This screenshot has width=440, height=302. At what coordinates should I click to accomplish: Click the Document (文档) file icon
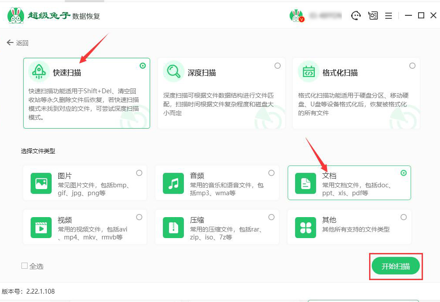(x=305, y=184)
